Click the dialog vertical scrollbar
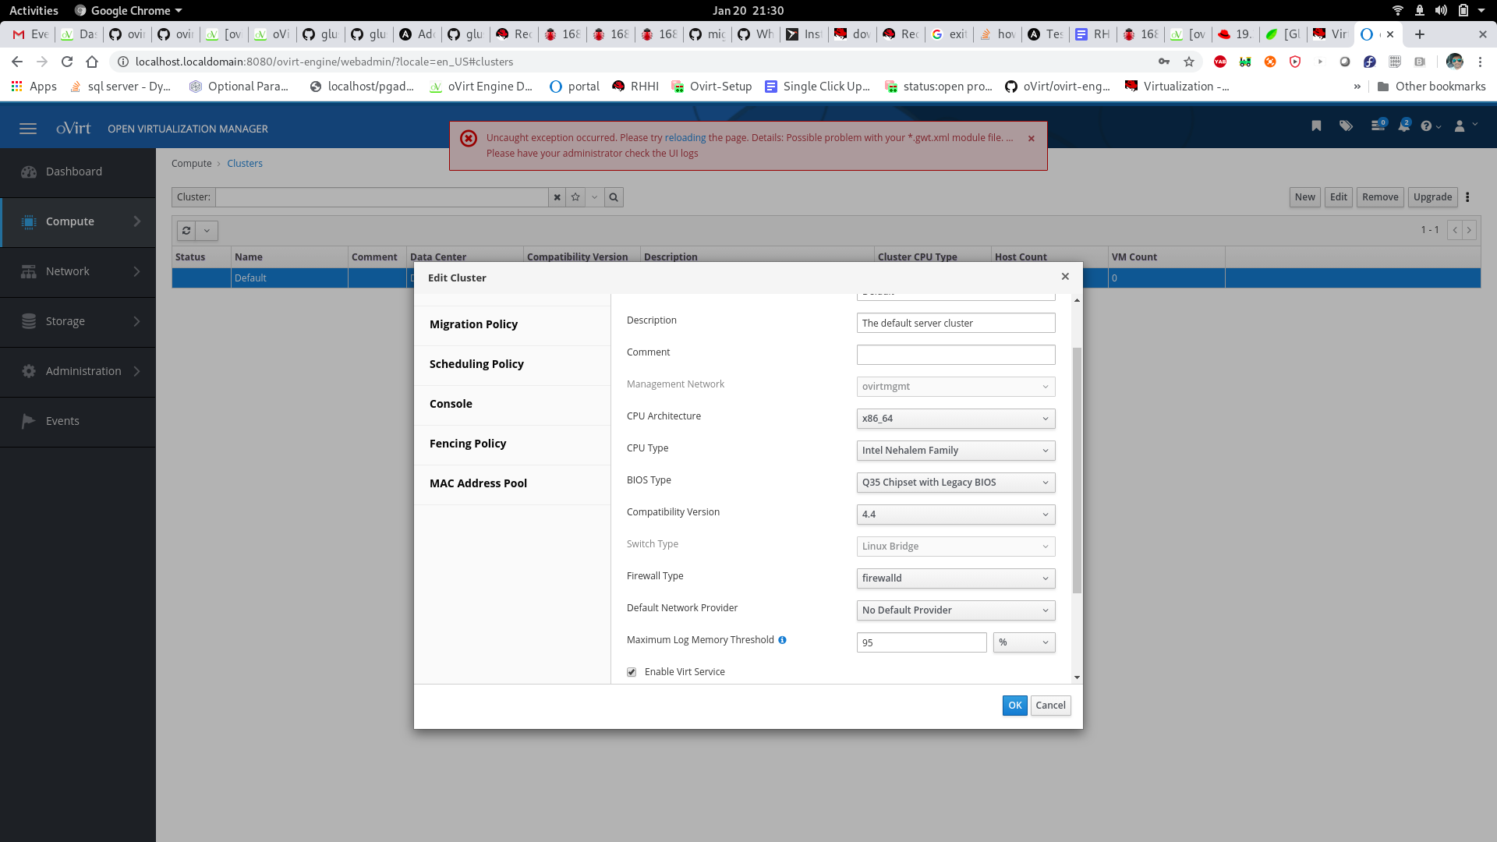The height and width of the screenshot is (842, 1497). pyautogui.click(x=1077, y=468)
